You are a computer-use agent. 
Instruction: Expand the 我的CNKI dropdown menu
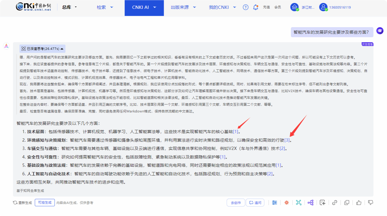tap(222, 7)
